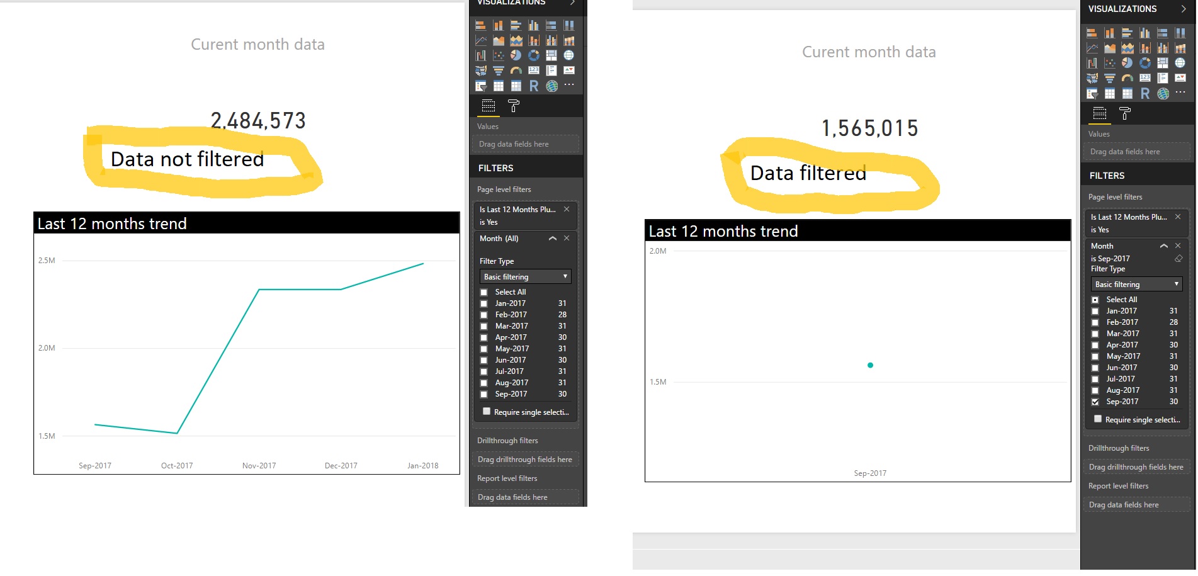
Task: Check Mar-2017 in the left Month filter
Action: [484, 326]
